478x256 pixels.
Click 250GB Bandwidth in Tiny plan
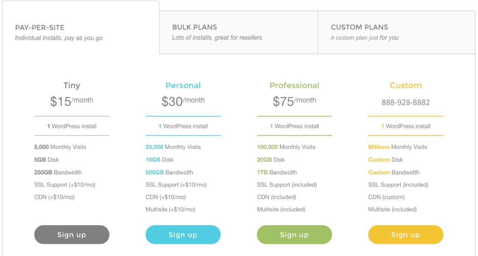(x=58, y=172)
